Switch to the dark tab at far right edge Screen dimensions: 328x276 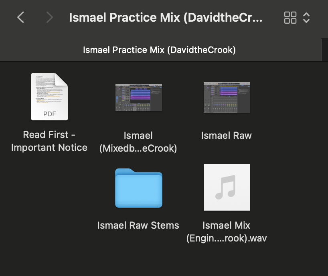point(325,50)
